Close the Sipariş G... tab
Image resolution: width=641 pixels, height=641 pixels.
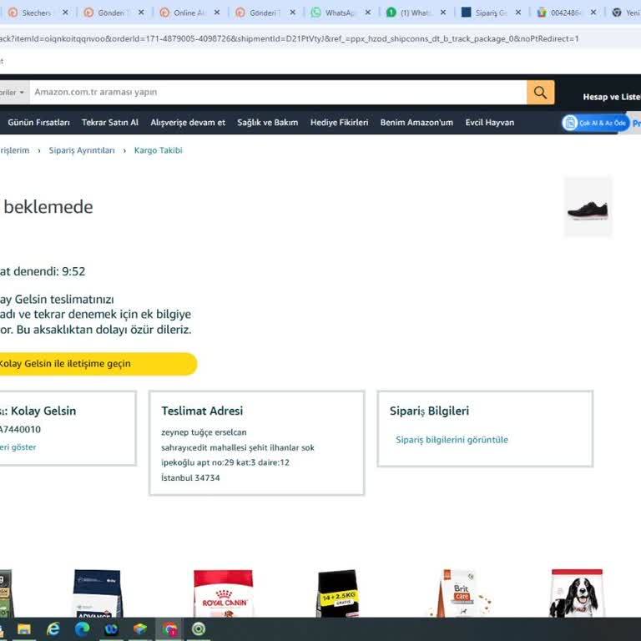click(518, 13)
